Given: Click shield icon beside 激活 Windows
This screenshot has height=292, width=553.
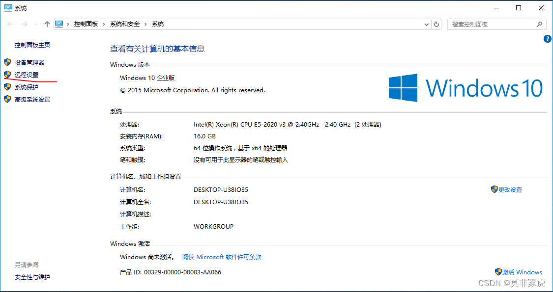Looking at the screenshot, I should (498, 272).
